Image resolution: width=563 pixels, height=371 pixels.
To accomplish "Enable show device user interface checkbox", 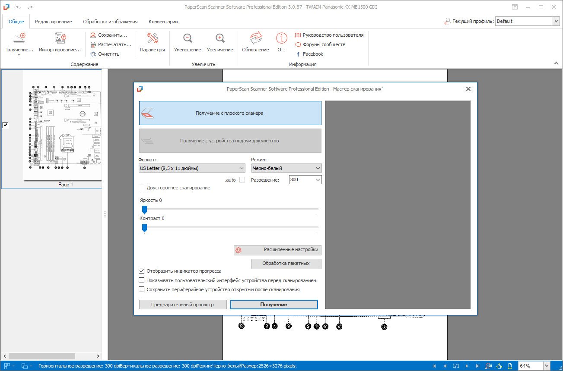I will coord(141,280).
